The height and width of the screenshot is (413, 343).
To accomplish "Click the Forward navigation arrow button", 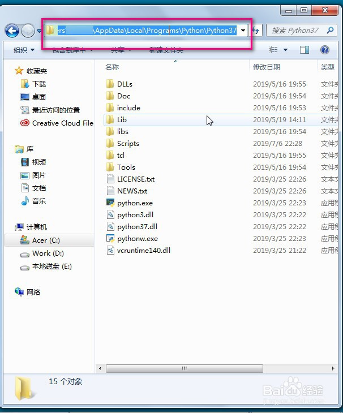I will click(28, 31).
